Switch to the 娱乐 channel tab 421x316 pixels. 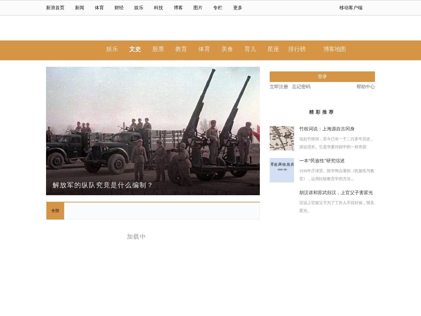point(112,49)
